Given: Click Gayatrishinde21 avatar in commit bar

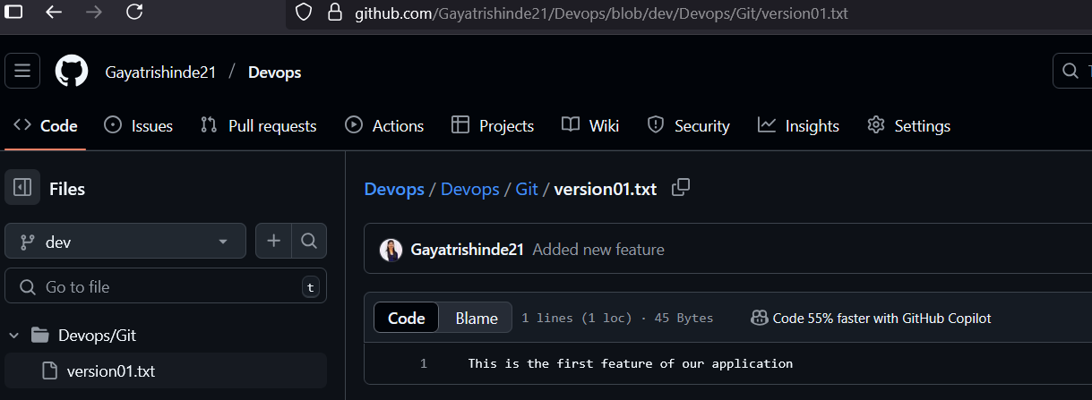Looking at the screenshot, I should click(x=391, y=250).
